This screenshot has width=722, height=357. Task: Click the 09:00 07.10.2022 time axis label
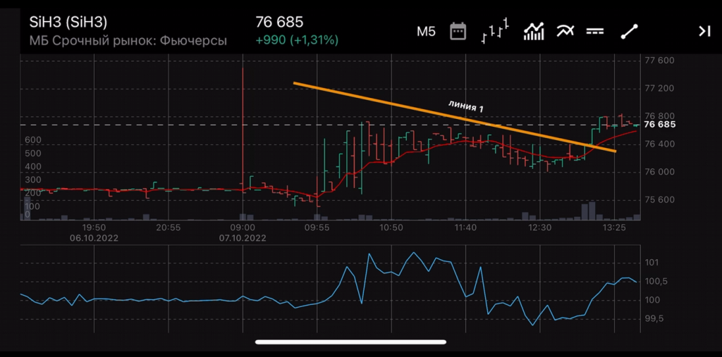242,232
